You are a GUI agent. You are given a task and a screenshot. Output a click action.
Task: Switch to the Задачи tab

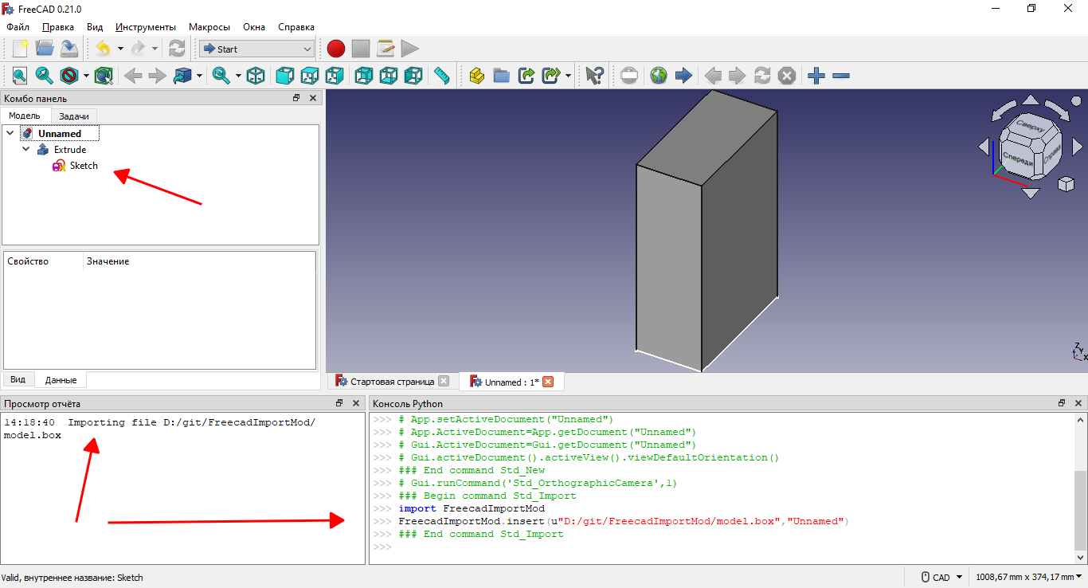coord(74,116)
